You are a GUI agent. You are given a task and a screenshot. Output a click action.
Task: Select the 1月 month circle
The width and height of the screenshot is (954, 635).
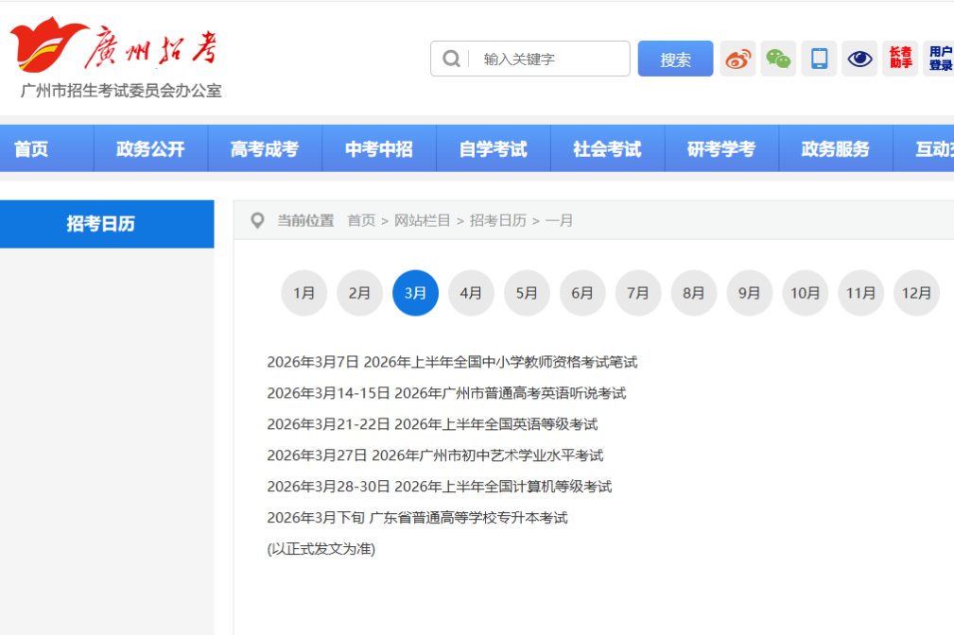click(x=304, y=293)
